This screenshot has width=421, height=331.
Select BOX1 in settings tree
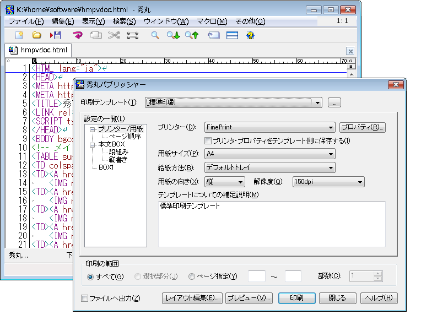point(106,167)
